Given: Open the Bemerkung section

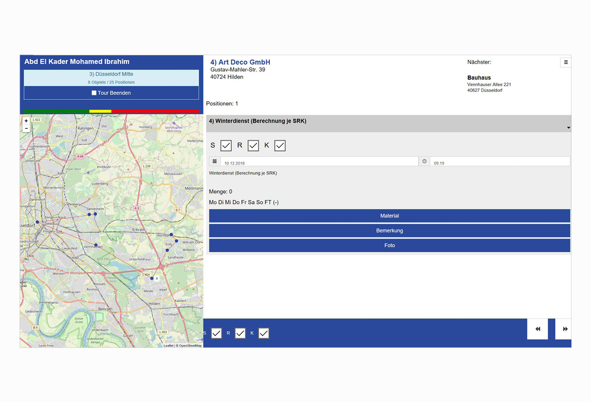Looking at the screenshot, I should tap(389, 231).
